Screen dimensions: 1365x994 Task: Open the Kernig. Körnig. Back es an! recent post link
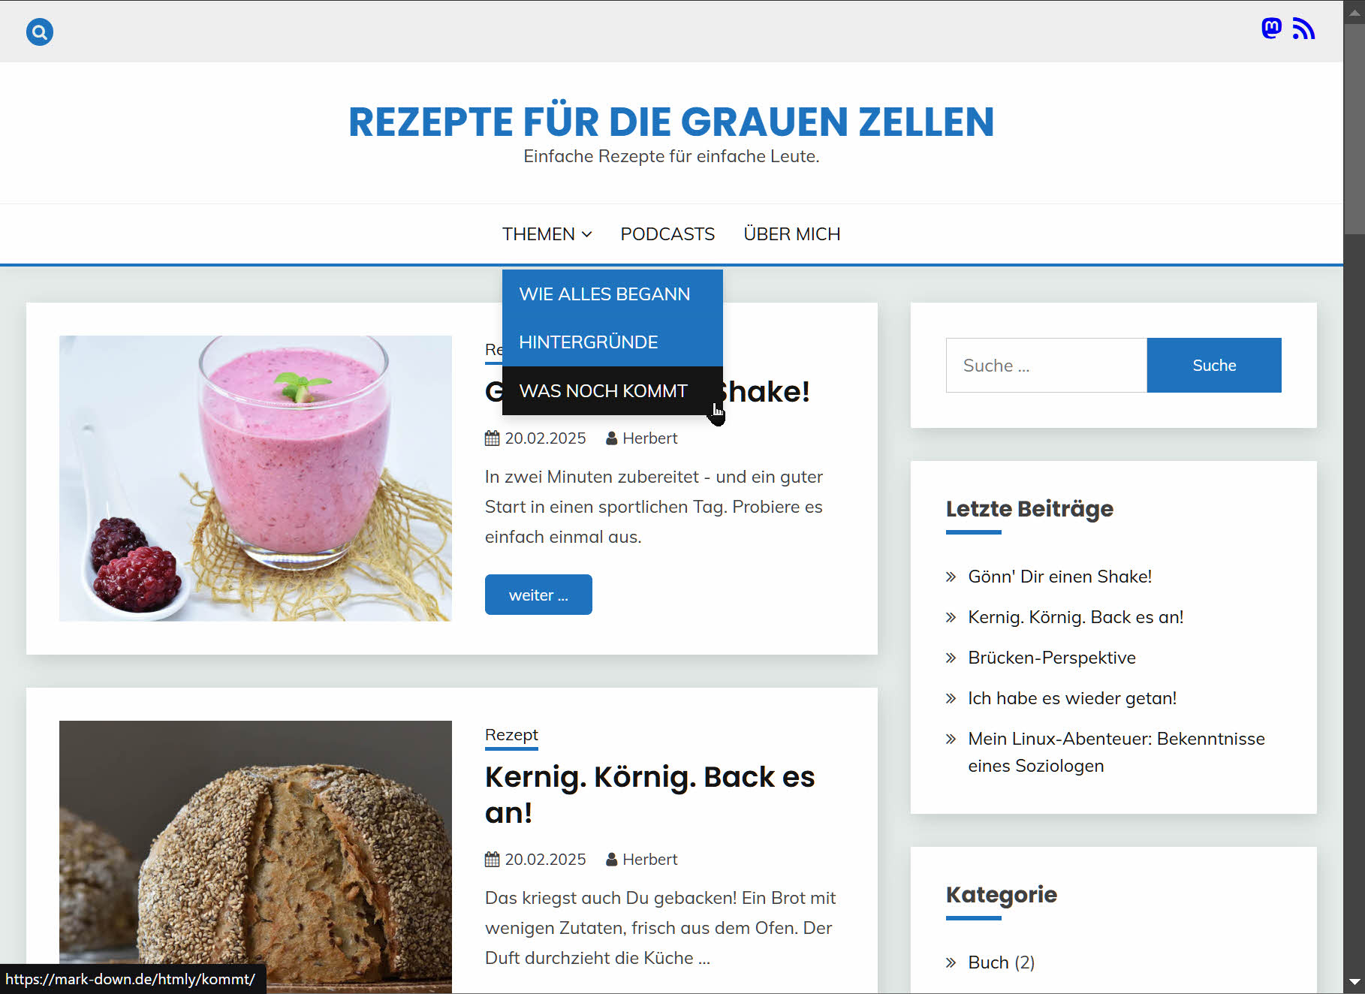(x=1076, y=617)
